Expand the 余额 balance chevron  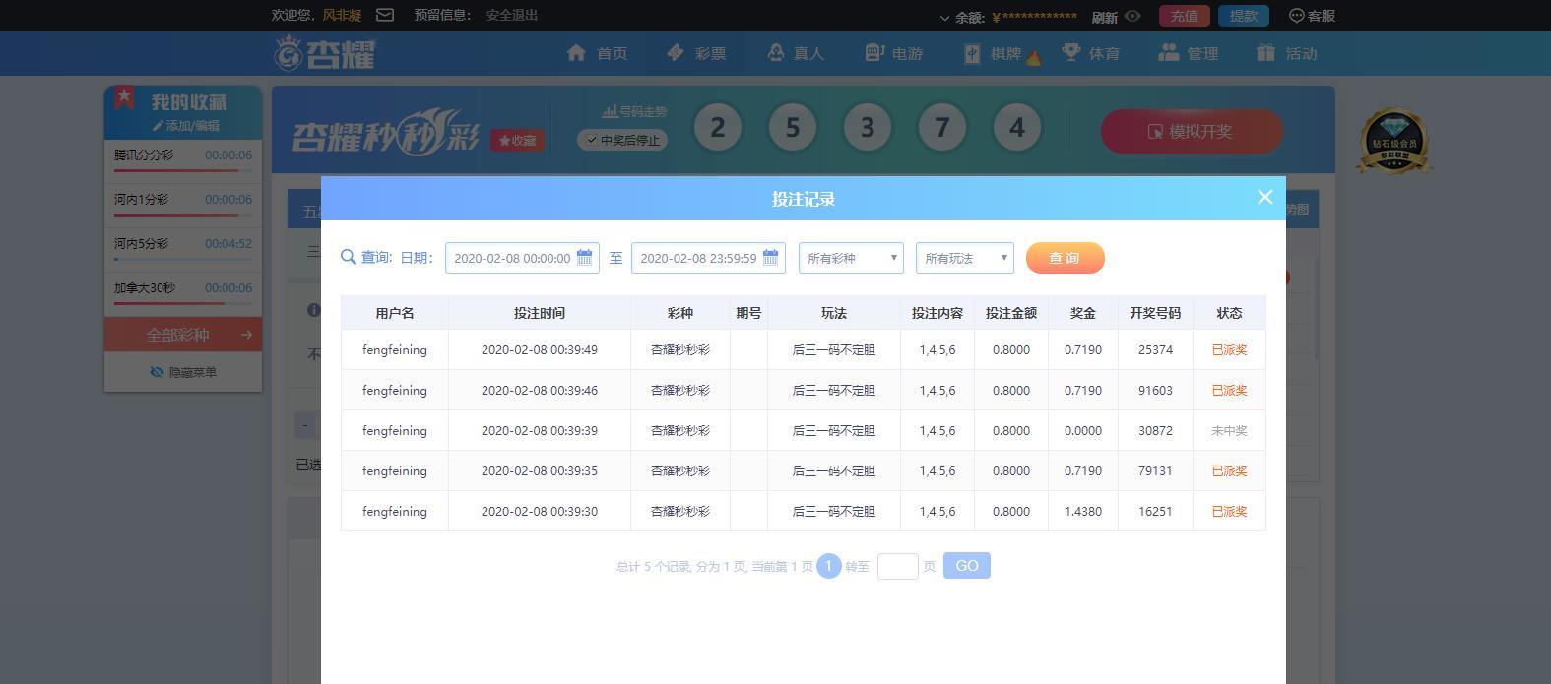pyautogui.click(x=945, y=18)
